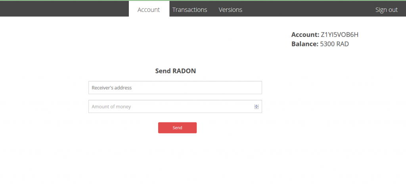Click the RAD currency unit beside the balance
Image resolution: width=406 pixels, height=193 pixels.
(x=343, y=44)
